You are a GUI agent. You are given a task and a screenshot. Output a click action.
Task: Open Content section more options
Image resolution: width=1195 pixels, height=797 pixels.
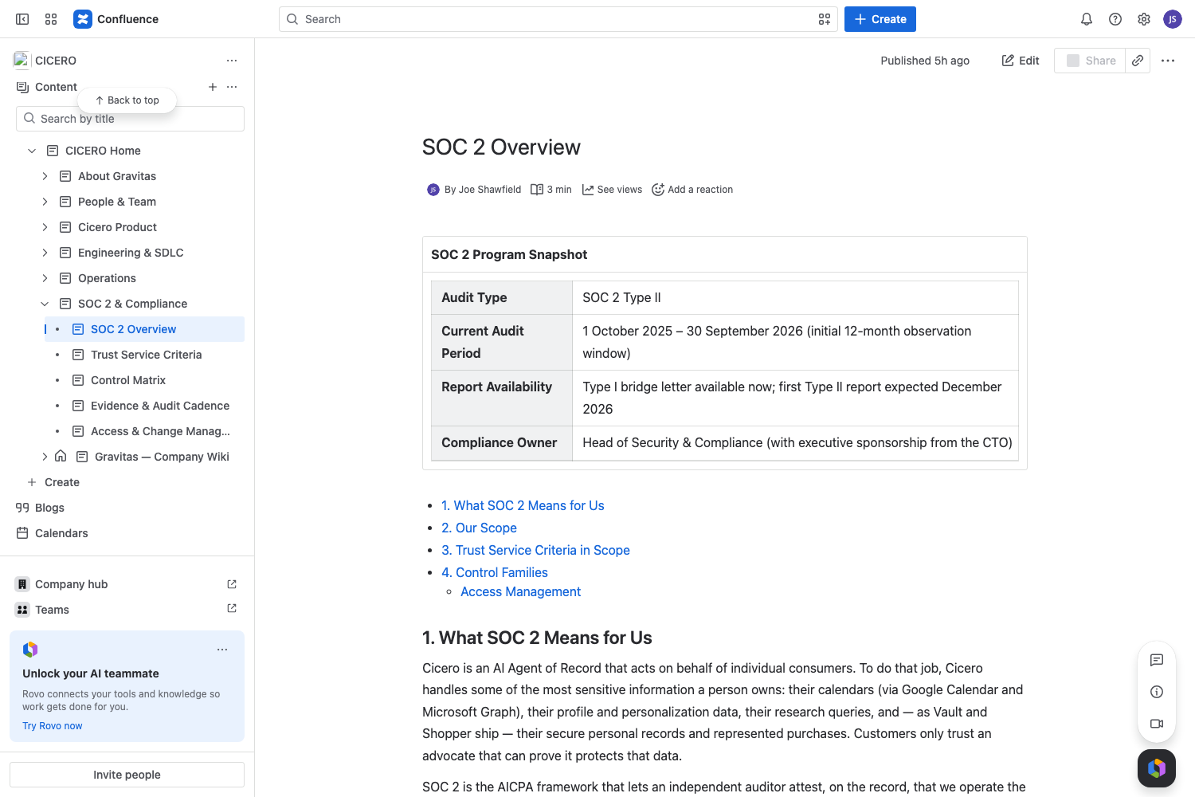(x=232, y=87)
